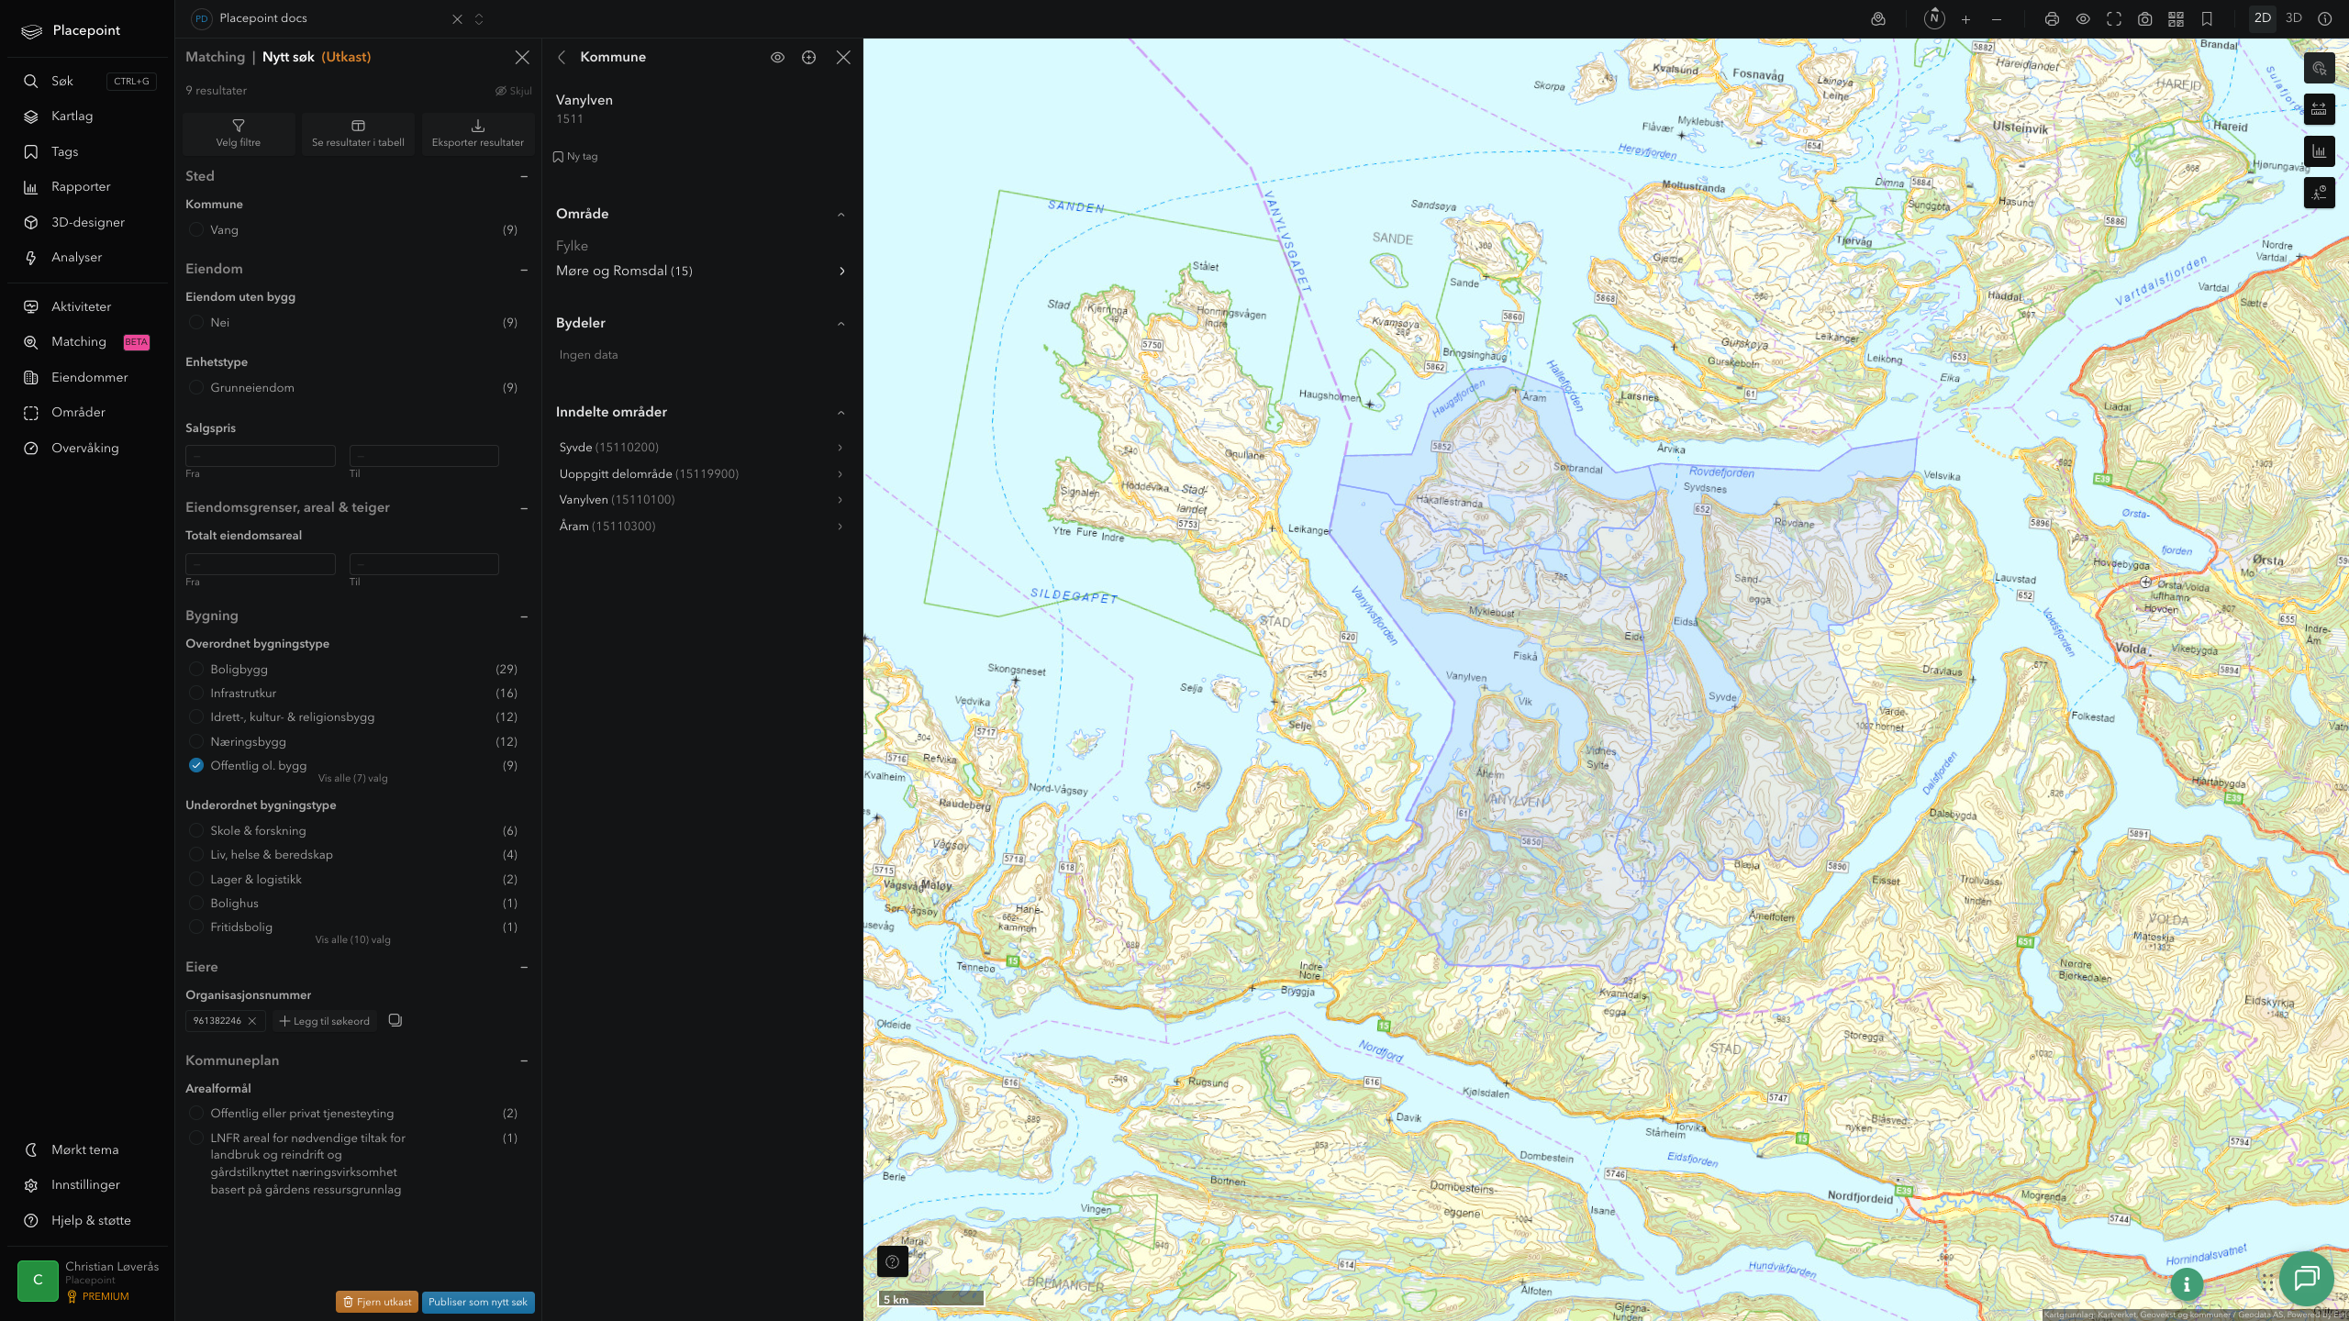
Task: Select Liv, helse & beredskap subtype
Action: (195, 854)
